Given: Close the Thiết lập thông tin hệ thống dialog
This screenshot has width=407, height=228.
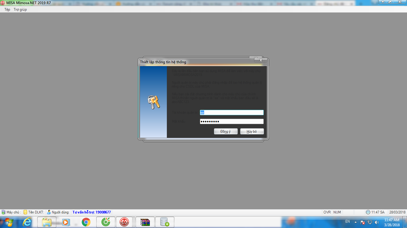Looking at the screenshot, I should click(261, 60).
